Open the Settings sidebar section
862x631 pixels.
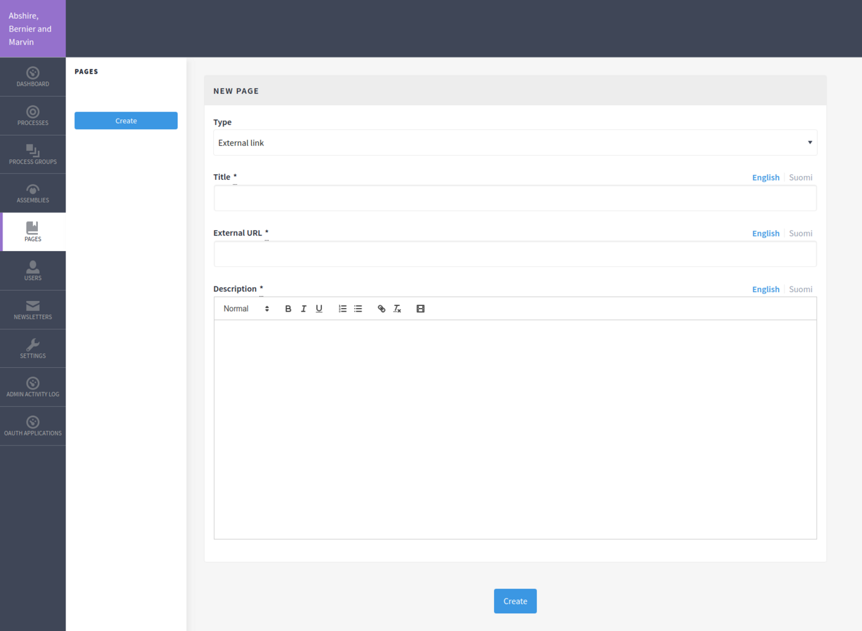pyautogui.click(x=33, y=348)
